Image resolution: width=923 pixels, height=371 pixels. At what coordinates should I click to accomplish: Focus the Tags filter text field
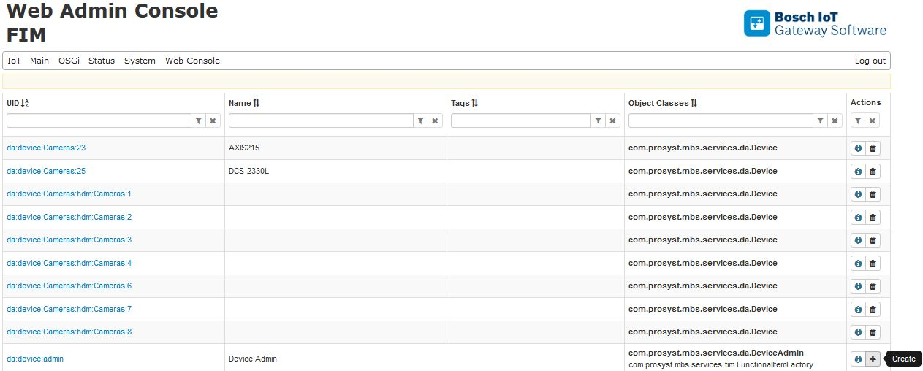point(520,121)
